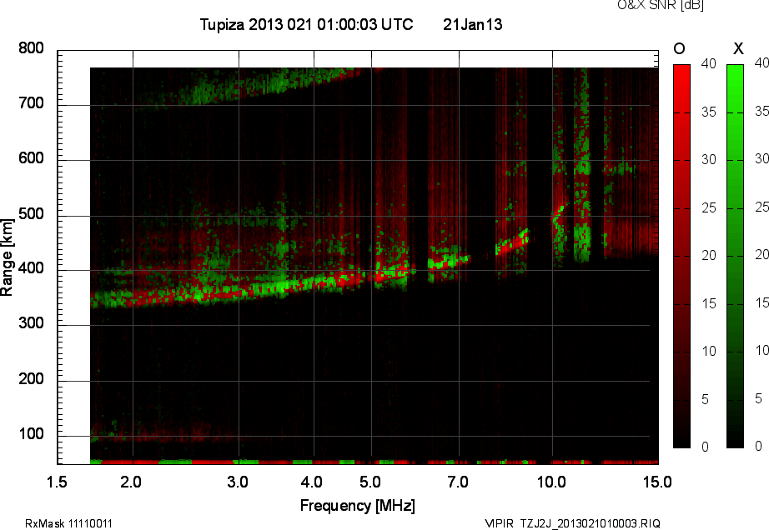Select the 'RxMask 11110011' footer text
Viewport: 769px width, 530px height.
click(68, 523)
